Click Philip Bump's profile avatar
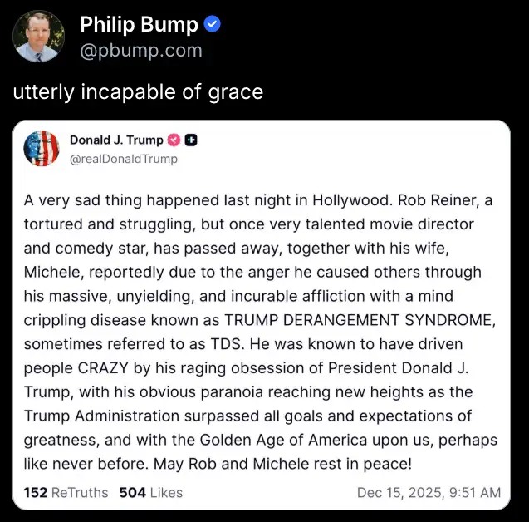Image resolution: width=529 pixels, height=522 pixels. [x=38, y=37]
